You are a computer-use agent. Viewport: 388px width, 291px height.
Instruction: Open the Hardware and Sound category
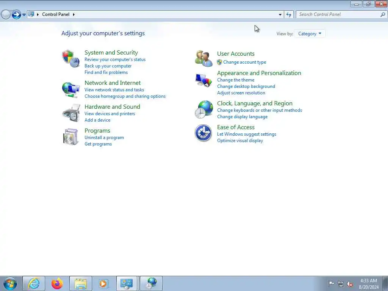coord(112,106)
